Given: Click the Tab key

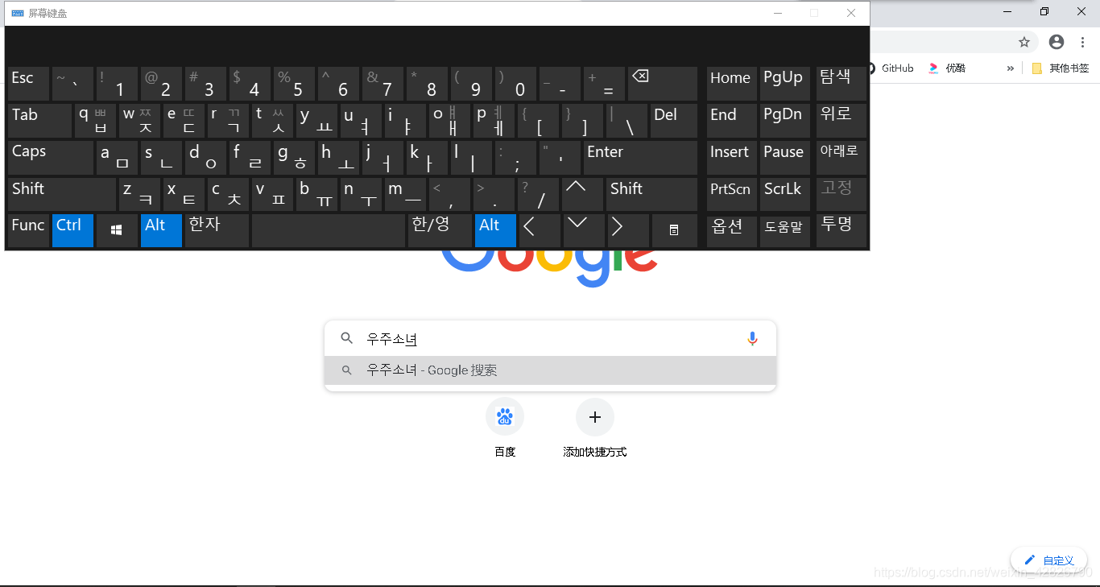Looking at the screenshot, I should (39, 121).
